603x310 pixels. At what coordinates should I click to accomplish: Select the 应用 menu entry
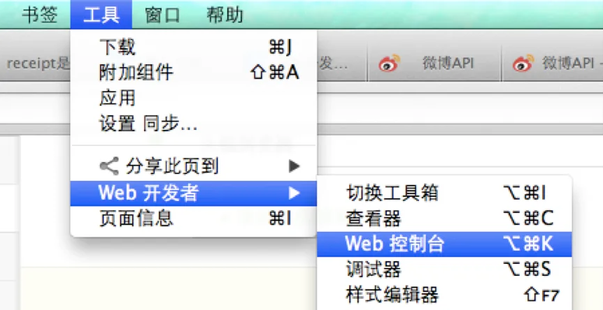coord(194,98)
